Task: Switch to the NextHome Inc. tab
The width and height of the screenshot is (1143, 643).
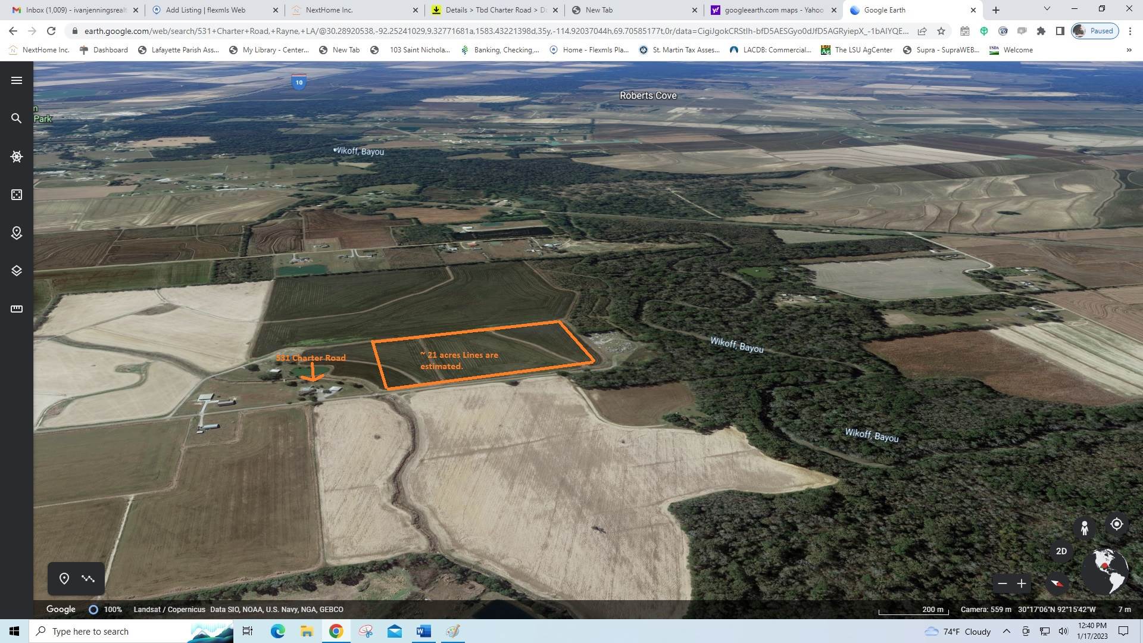Action: point(329,10)
